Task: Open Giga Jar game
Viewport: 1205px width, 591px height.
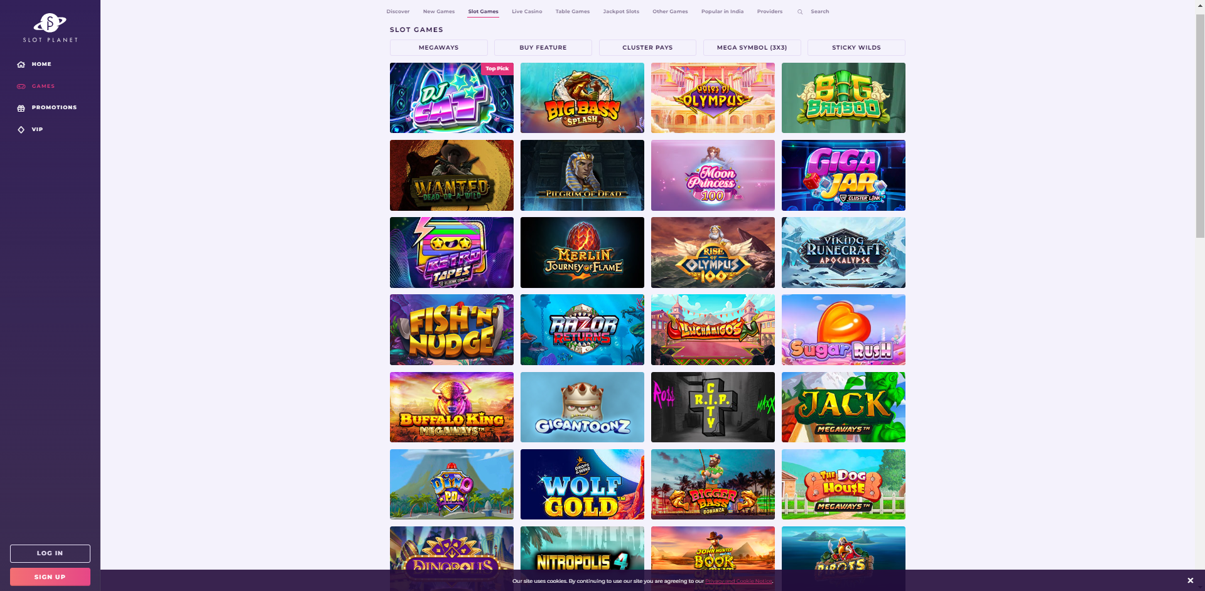Action: click(843, 175)
